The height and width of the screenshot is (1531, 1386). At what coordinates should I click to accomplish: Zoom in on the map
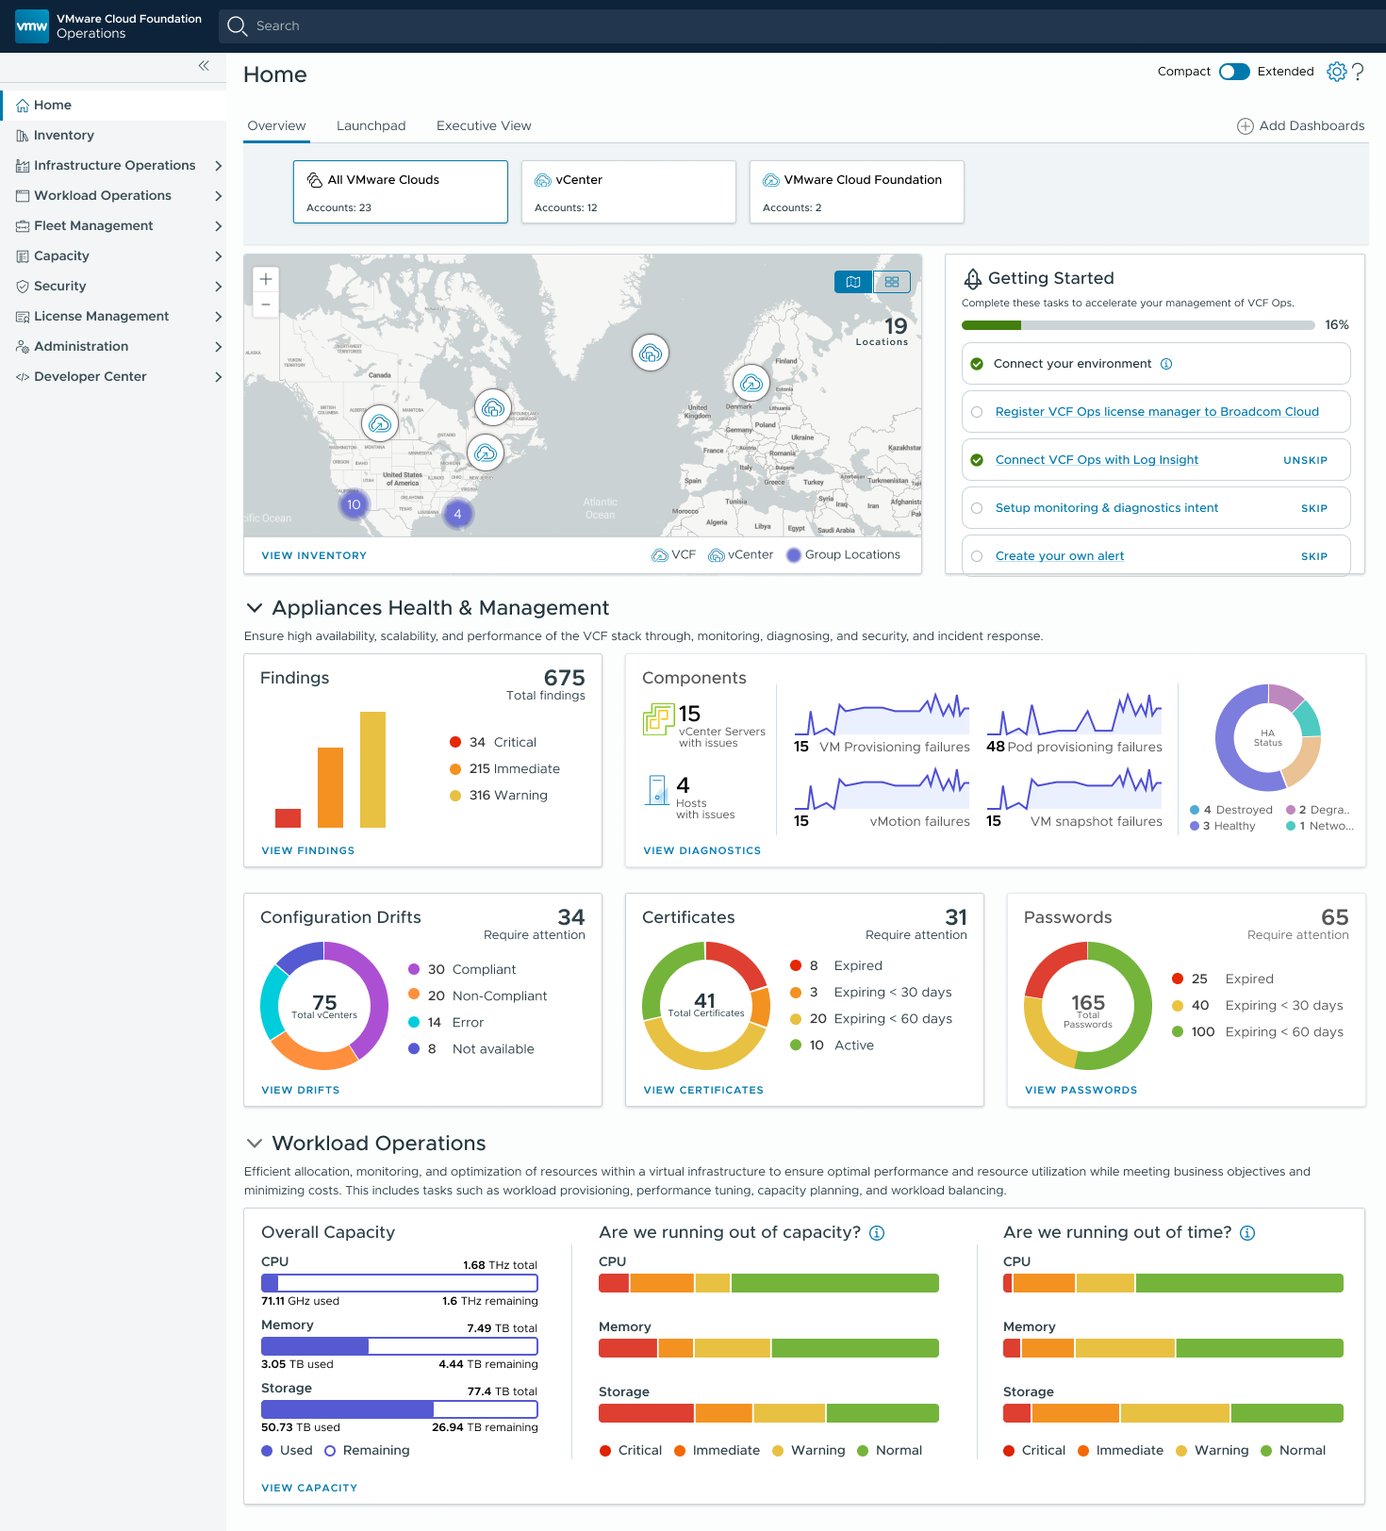point(266,279)
